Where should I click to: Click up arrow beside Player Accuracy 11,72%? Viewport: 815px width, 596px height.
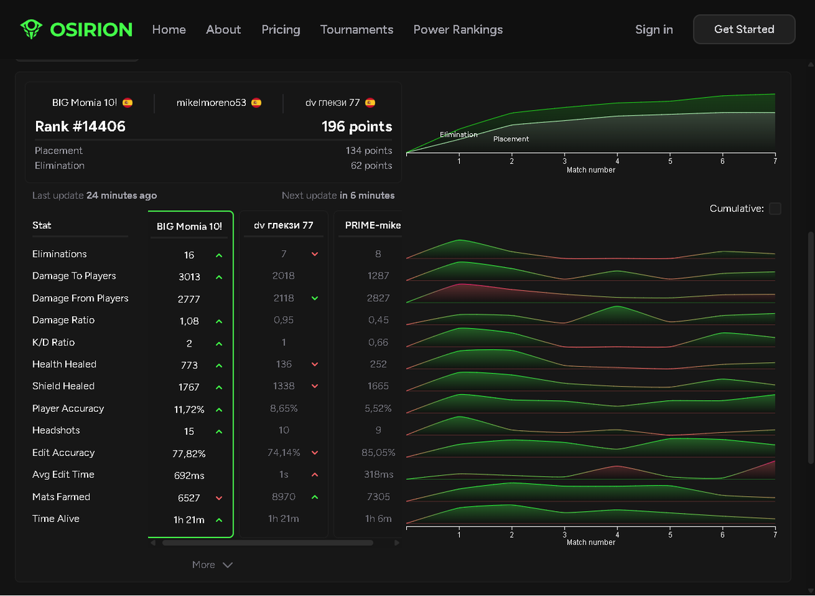pyautogui.click(x=219, y=409)
